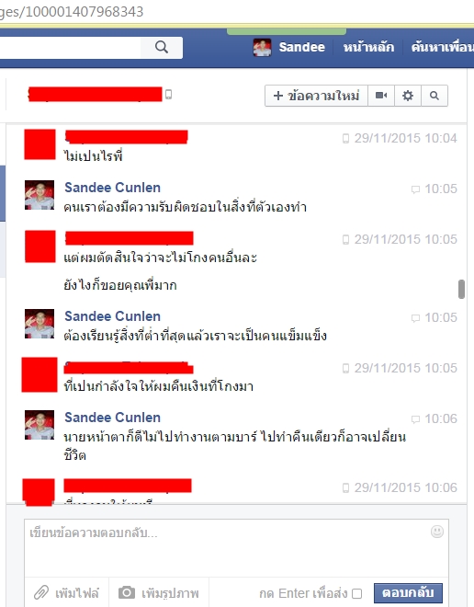Click the conversation scrollbar thumb
The image size is (474, 607).
[x=461, y=289]
